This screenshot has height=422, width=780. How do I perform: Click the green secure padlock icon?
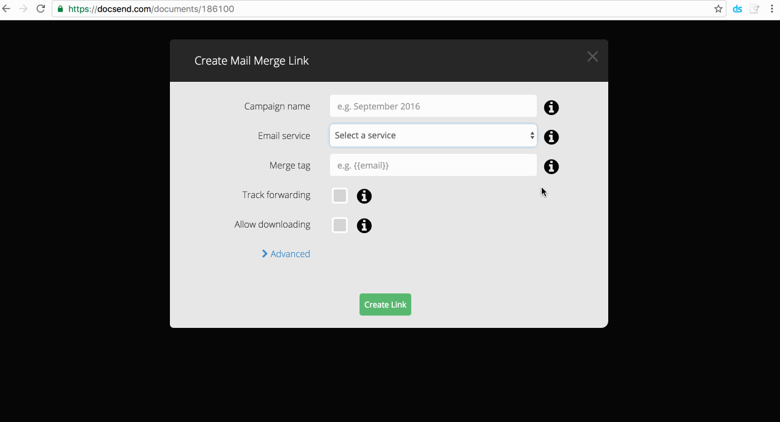pos(60,9)
